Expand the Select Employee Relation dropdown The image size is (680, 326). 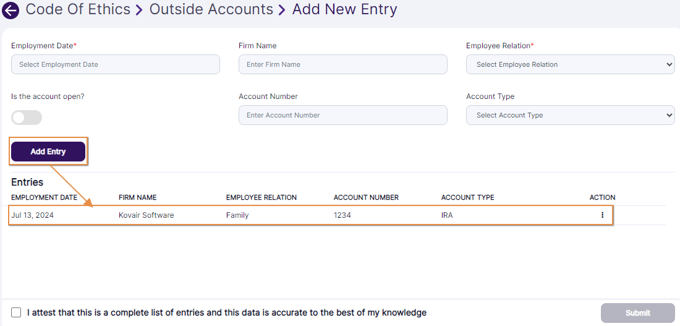(x=570, y=64)
